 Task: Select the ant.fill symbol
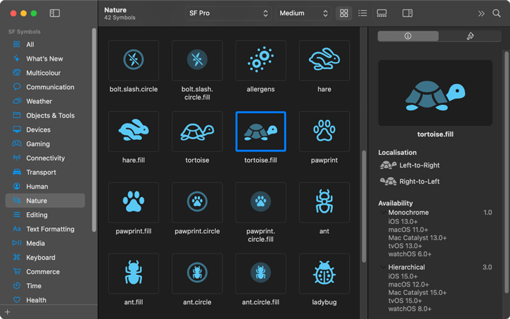click(133, 273)
